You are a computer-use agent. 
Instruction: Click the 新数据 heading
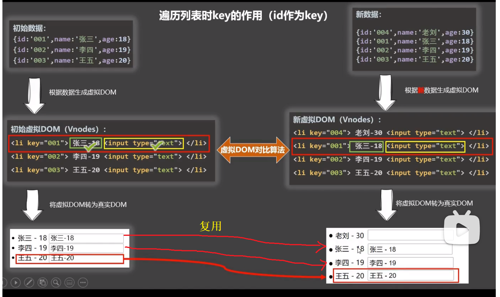coord(368,15)
